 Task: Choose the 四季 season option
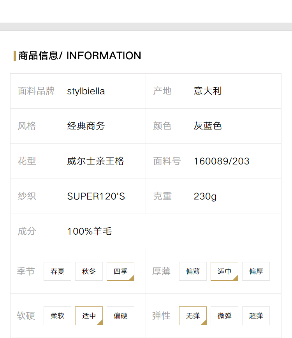(120, 271)
